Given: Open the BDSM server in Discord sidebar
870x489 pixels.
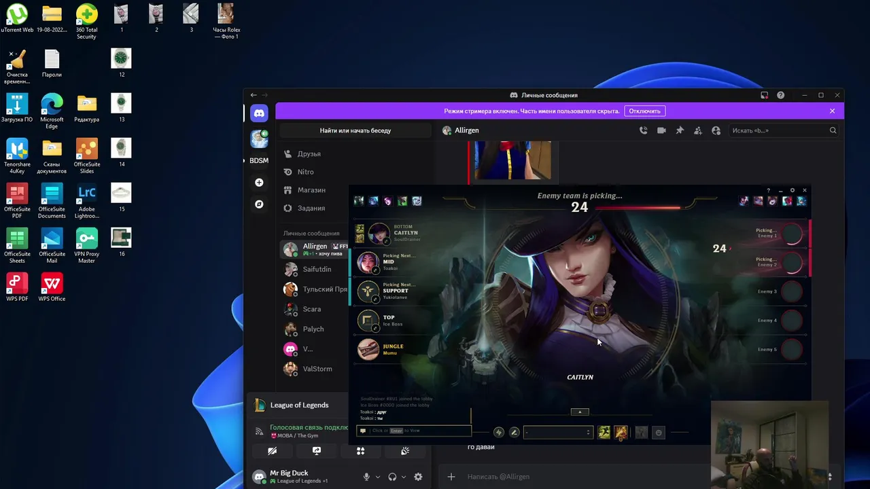Looking at the screenshot, I should pyautogui.click(x=259, y=160).
